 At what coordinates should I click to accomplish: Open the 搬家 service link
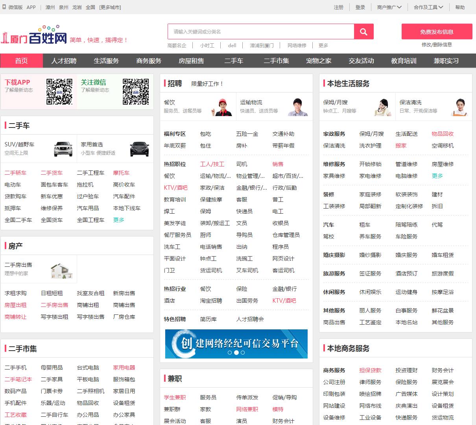click(x=401, y=146)
